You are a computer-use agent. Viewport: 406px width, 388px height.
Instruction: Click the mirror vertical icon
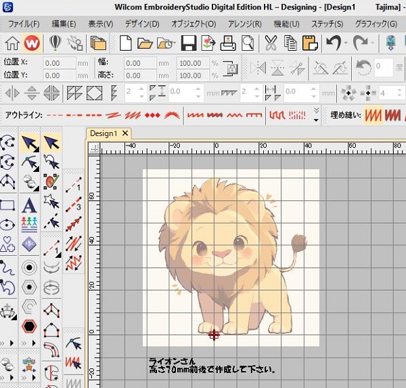pos(277,68)
